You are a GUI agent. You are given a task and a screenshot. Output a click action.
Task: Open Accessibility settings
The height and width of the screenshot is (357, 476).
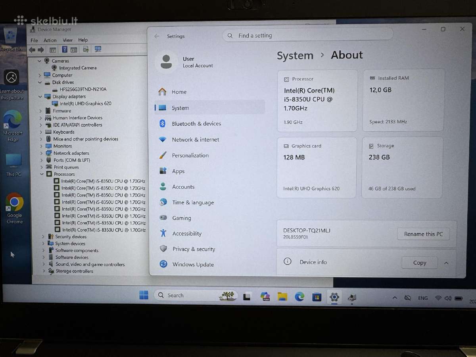pyautogui.click(x=180, y=233)
